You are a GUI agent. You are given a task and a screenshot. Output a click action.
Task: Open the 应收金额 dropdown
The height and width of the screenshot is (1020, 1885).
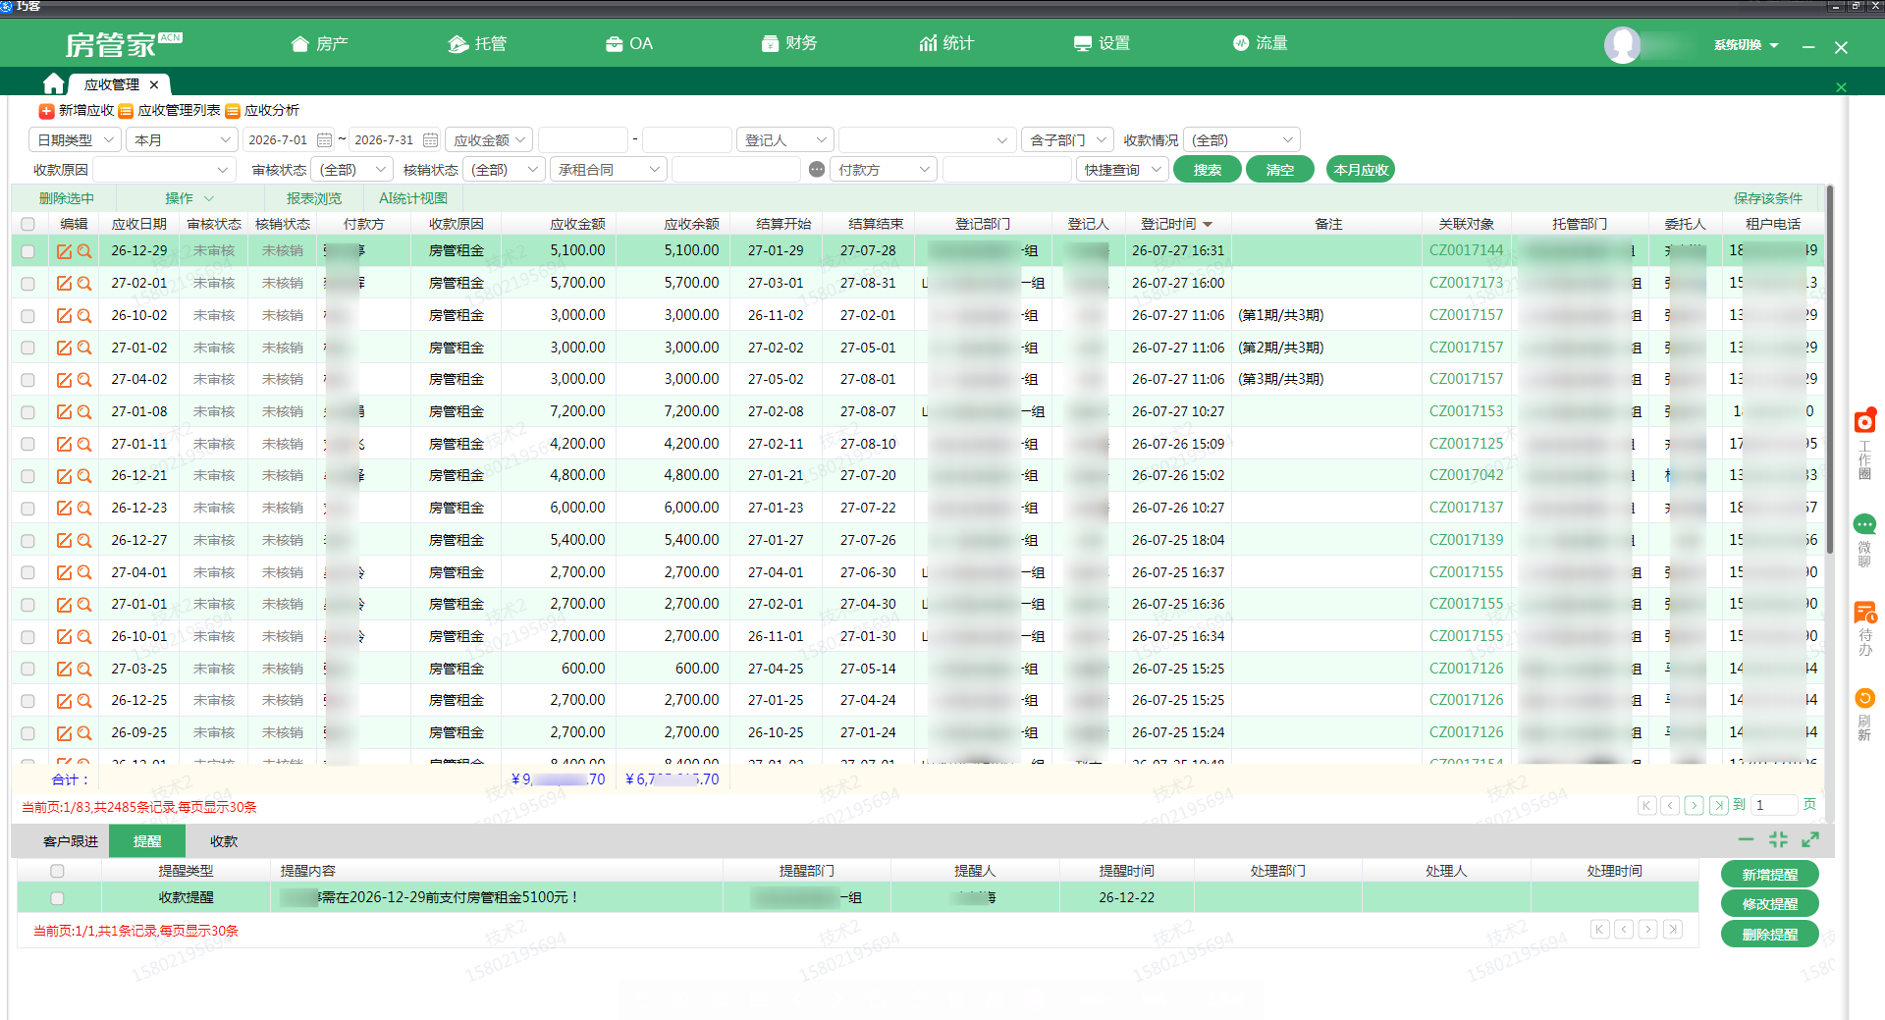(489, 140)
